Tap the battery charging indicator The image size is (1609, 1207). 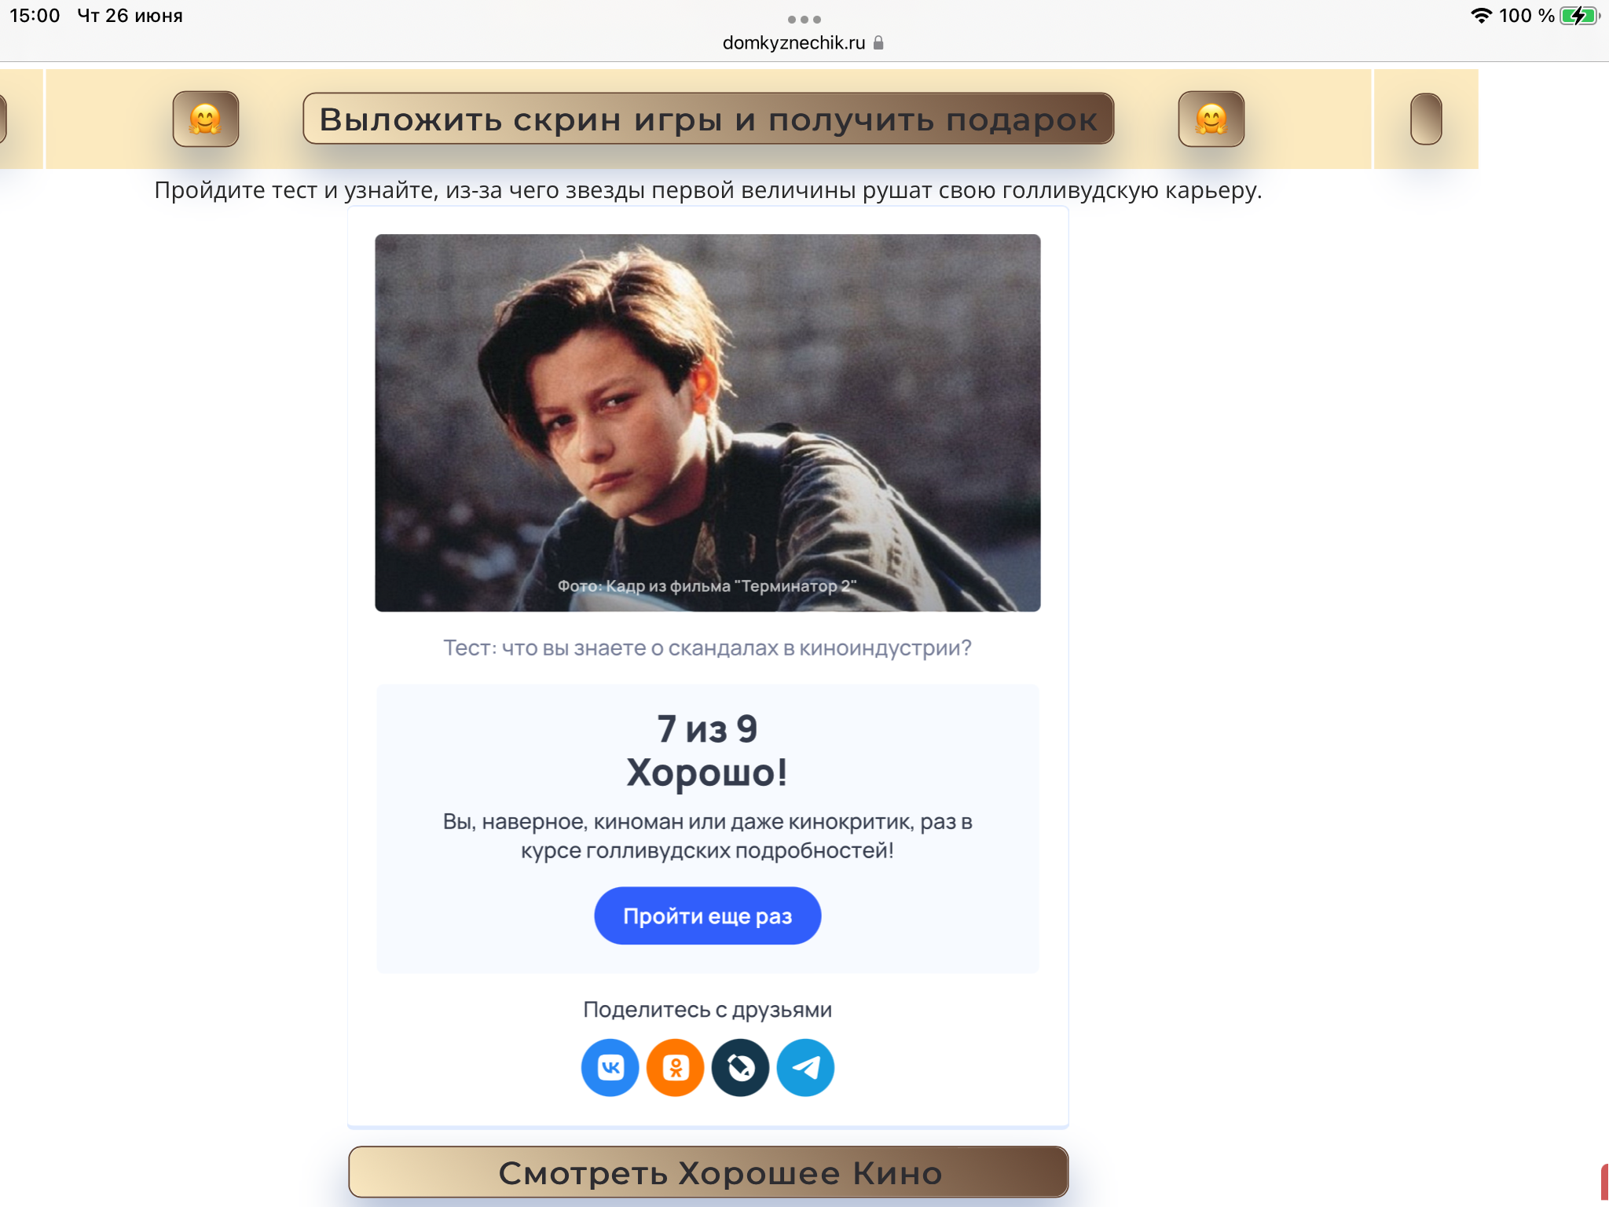(1580, 16)
